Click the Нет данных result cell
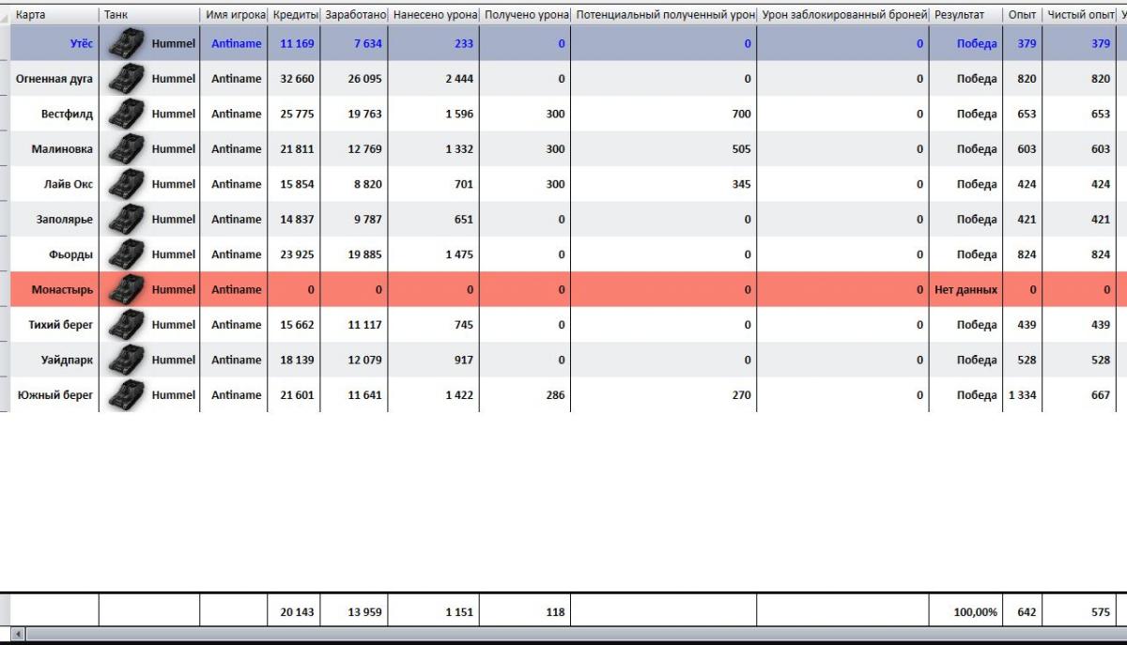1127x645 pixels. tap(965, 290)
